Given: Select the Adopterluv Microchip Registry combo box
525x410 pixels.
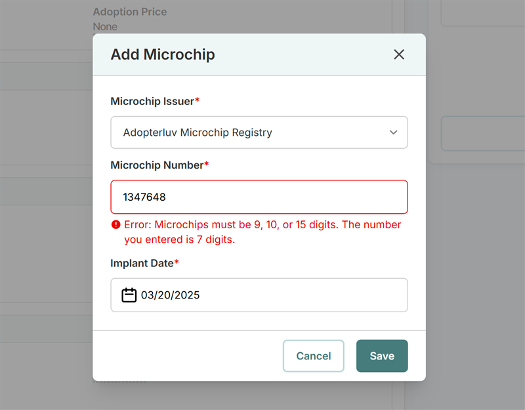Looking at the screenshot, I should pyautogui.click(x=259, y=133).
